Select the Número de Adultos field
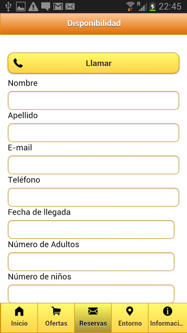The width and height of the screenshot is (187, 333). [x=91, y=262]
